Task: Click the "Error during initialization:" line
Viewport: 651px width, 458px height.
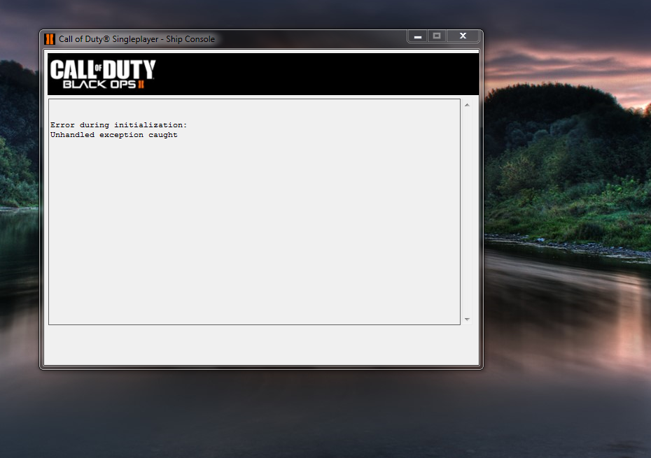Action: tap(119, 125)
